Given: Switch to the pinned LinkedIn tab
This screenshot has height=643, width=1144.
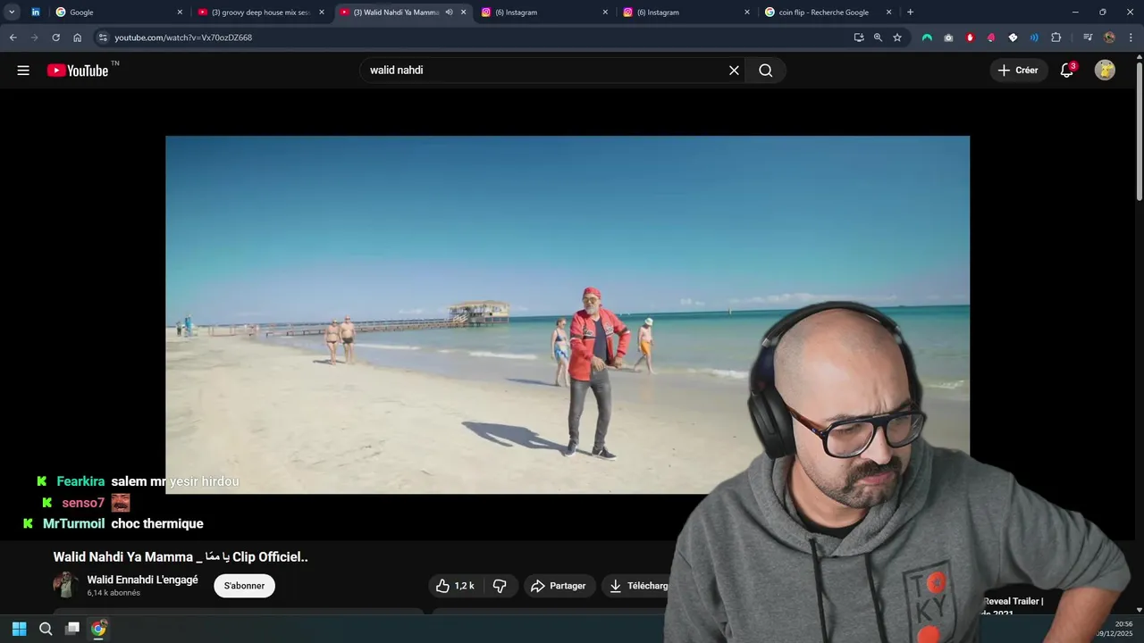Looking at the screenshot, I should pos(36,13).
